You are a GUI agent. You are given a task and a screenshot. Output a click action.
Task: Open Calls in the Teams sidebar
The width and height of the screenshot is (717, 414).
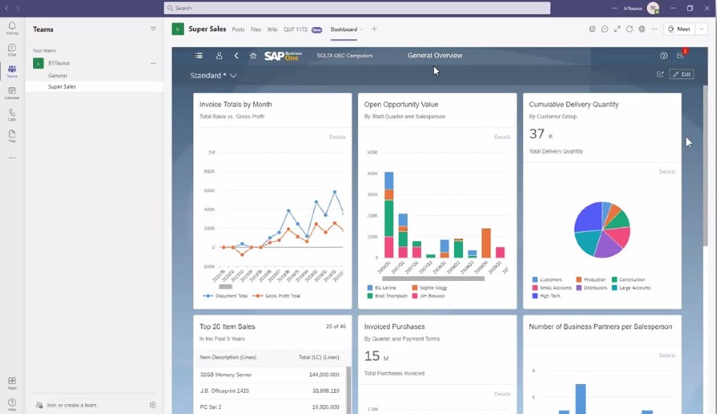(x=12, y=115)
